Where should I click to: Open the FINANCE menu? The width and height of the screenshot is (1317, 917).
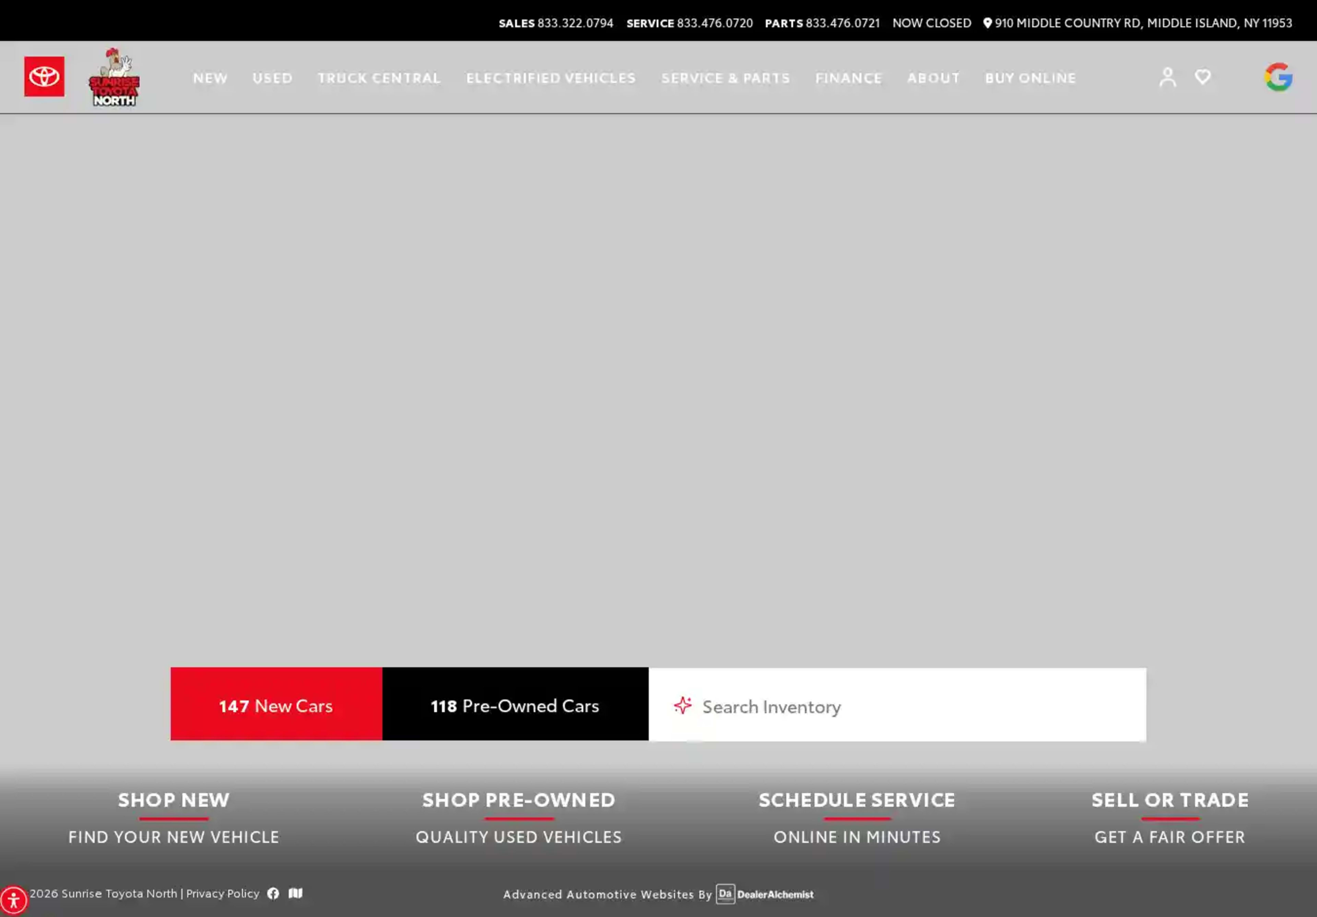click(849, 78)
